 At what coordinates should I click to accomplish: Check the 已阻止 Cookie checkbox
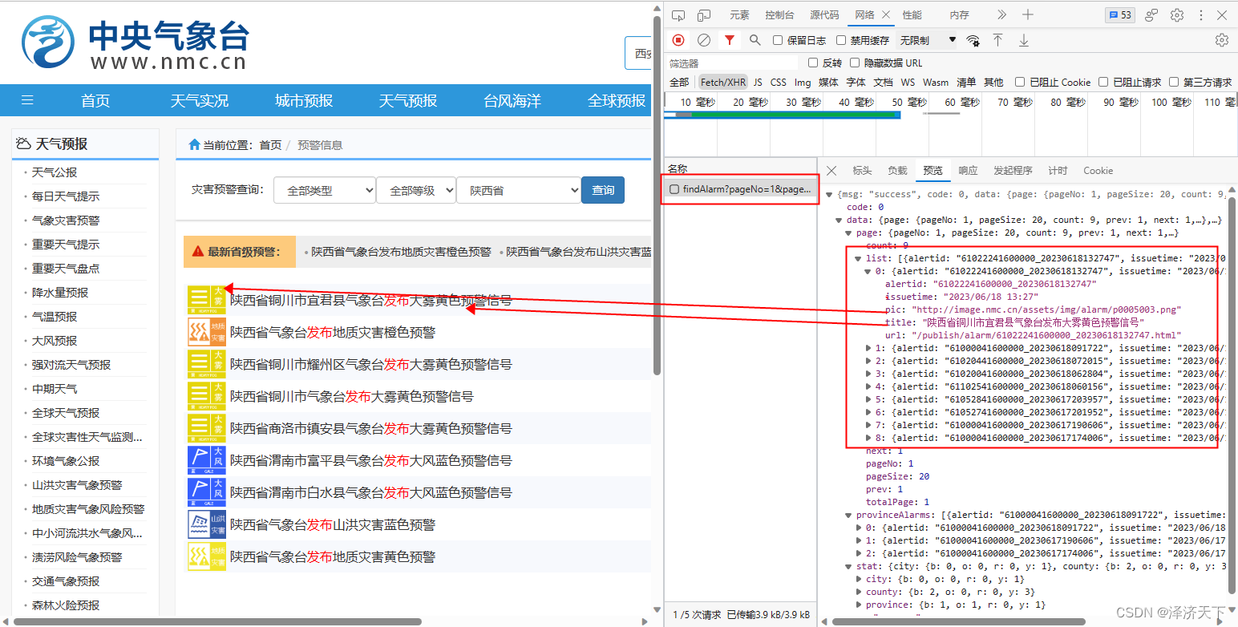point(1020,82)
